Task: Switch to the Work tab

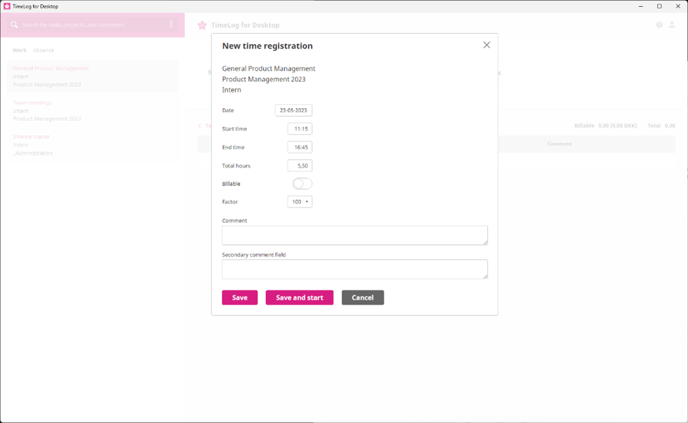Action: (x=20, y=50)
